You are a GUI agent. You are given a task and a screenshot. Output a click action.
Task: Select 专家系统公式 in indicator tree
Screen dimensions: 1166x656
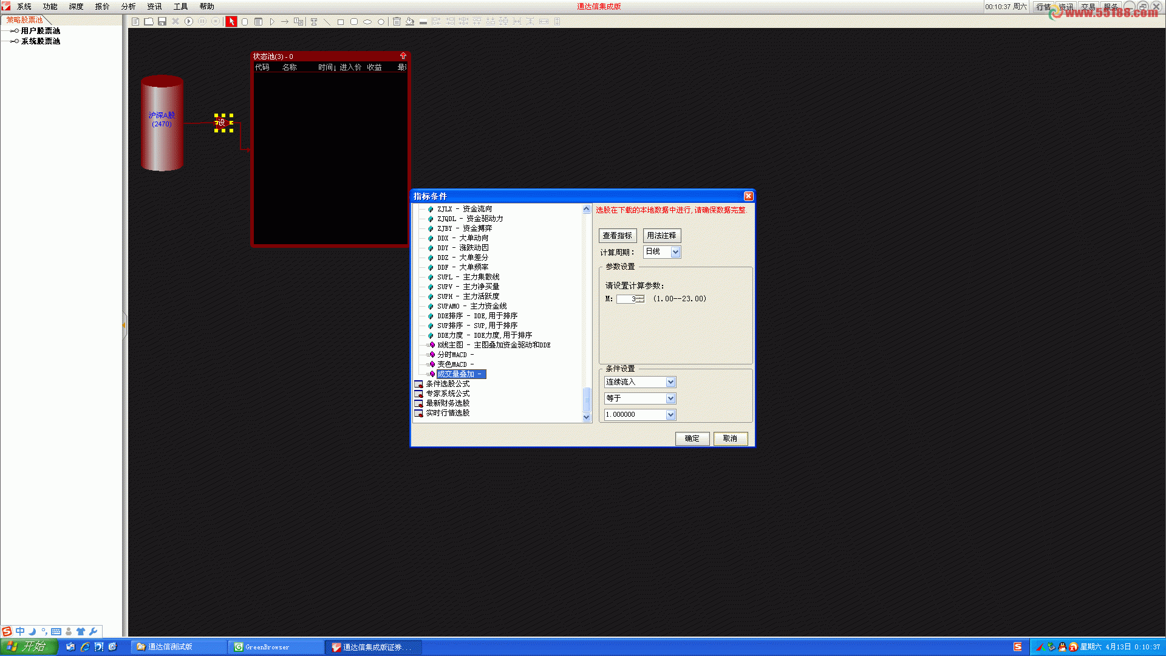(x=448, y=394)
